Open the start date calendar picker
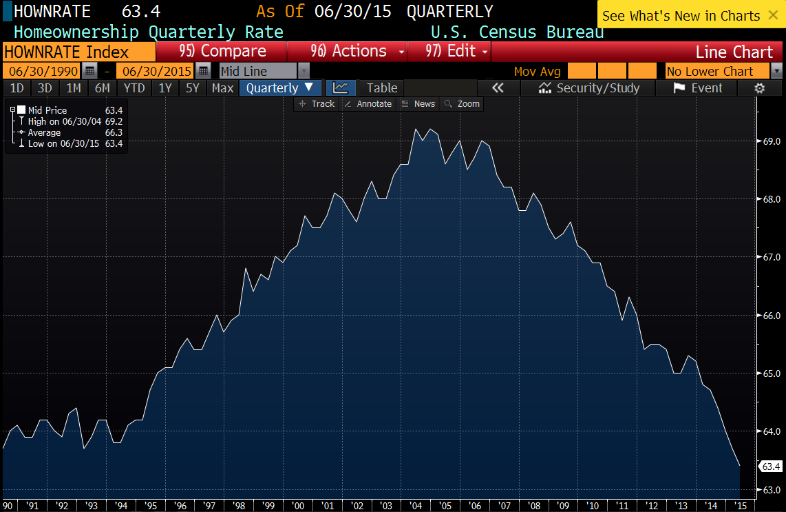This screenshot has width=786, height=512. coord(89,71)
